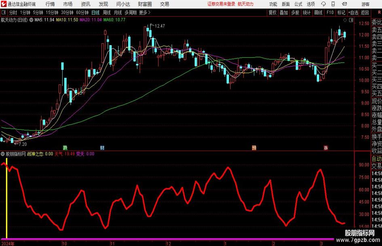This screenshot has height=246, width=382.
Task: Click the 多股 multi-stock button
Action: point(295,13)
